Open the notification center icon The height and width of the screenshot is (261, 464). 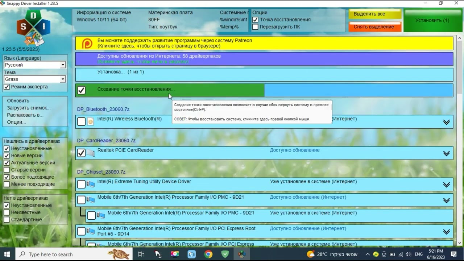453,254
